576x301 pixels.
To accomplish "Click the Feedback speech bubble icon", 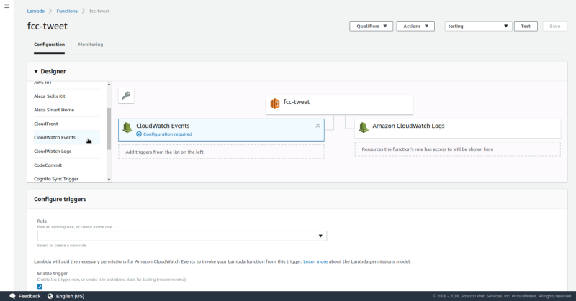I will 12,296.
